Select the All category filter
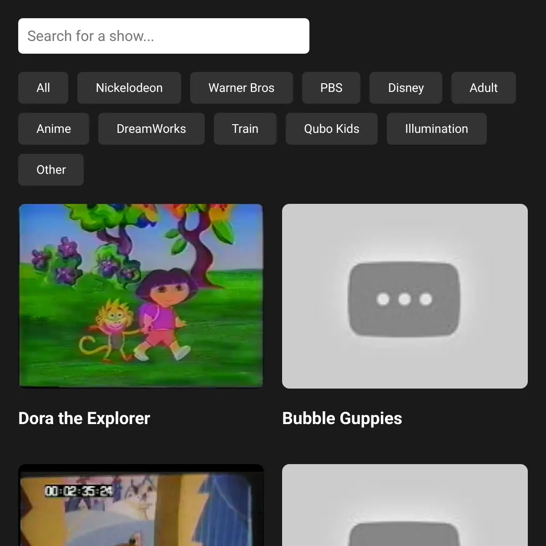The width and height of the screenshot is (546, 546). pos(43,88)
